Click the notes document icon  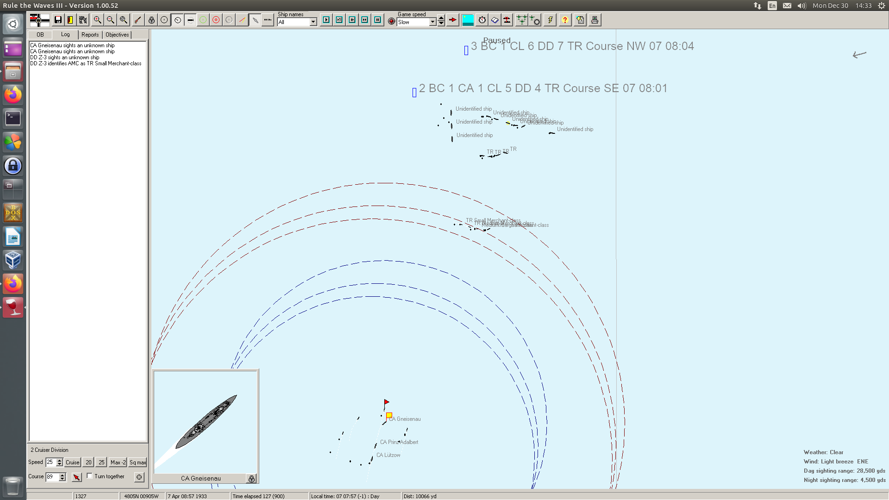pos(581,20)
